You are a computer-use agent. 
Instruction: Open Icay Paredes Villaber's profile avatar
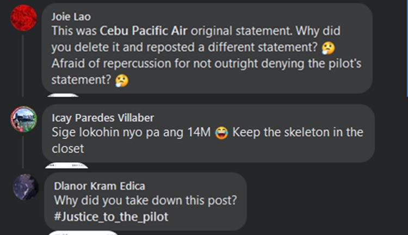(x=24, y=119)
